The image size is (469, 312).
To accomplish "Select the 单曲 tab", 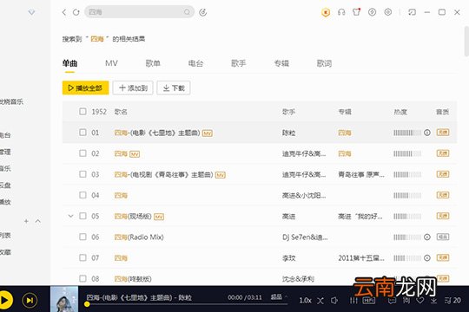I will [69, 63].
